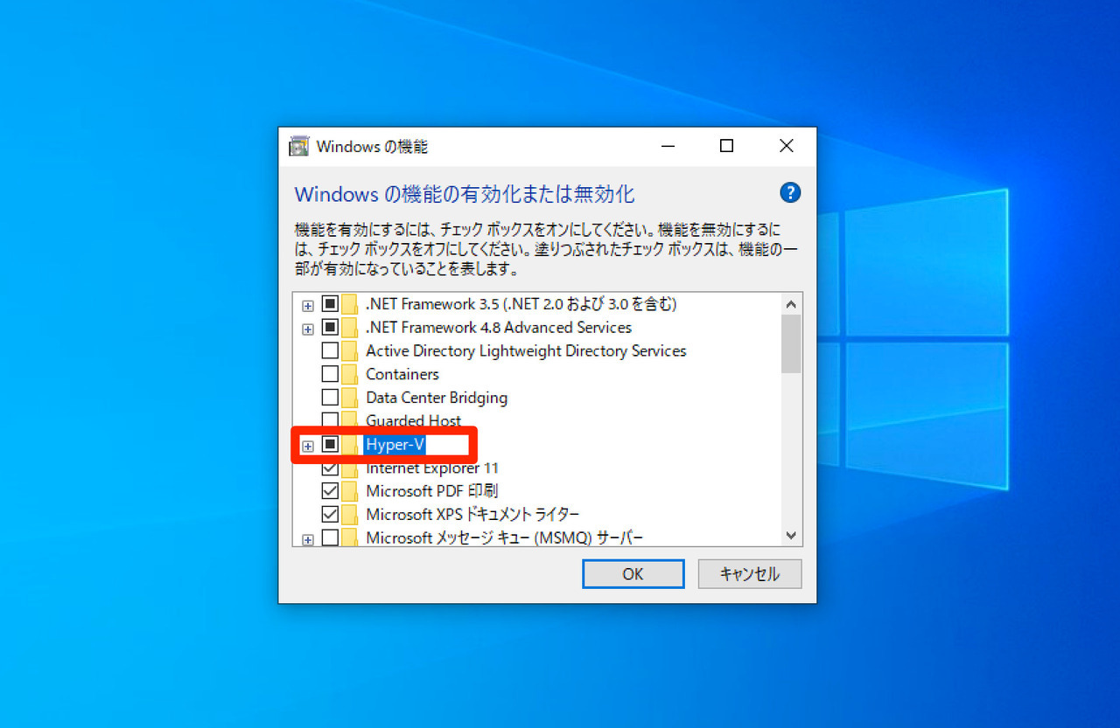Enable Active Directory Lightweight Directory Services checkbox
This screenshot has height=728, width=1120.
click(x=330, y=351)
